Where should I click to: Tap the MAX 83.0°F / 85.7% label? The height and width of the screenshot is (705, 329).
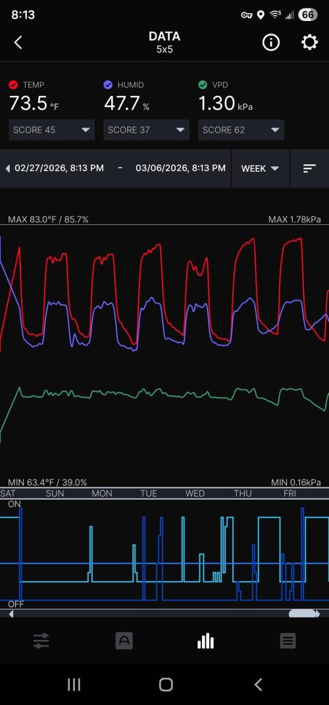point(48,220)
